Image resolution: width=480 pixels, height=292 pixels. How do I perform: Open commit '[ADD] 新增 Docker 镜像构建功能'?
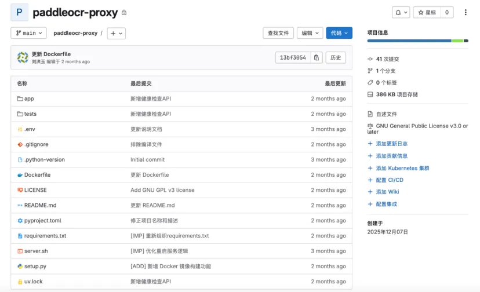(x=171, y=267)
